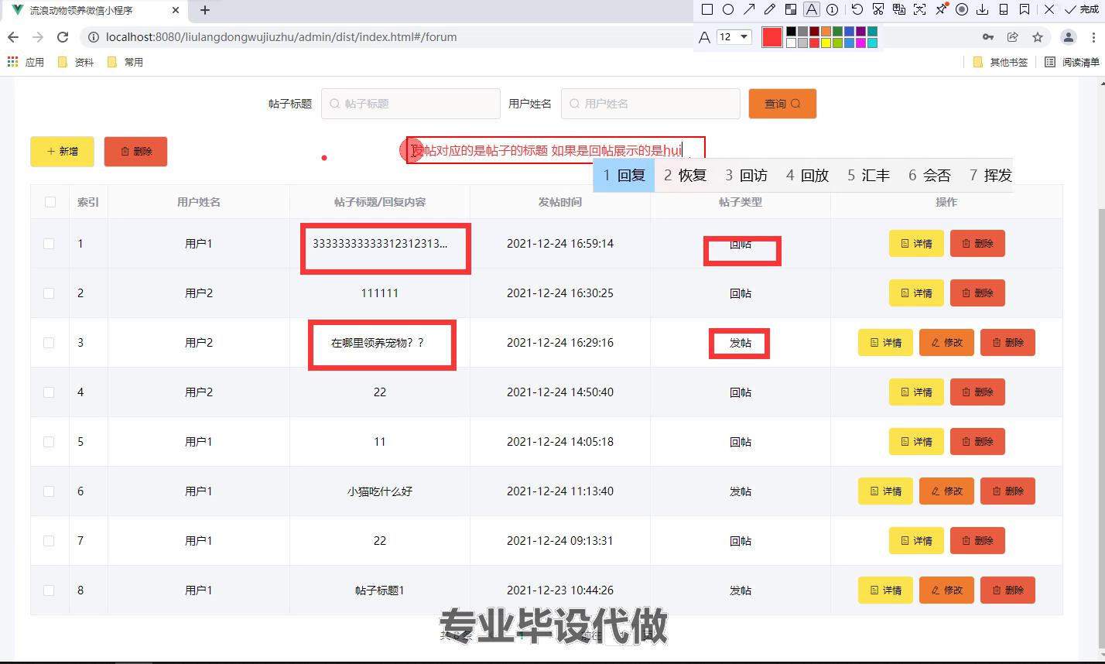The width and height of the screenshot is (1105, 664).
Task: Pin the screenshot to screen
Action: pos(941,9)
